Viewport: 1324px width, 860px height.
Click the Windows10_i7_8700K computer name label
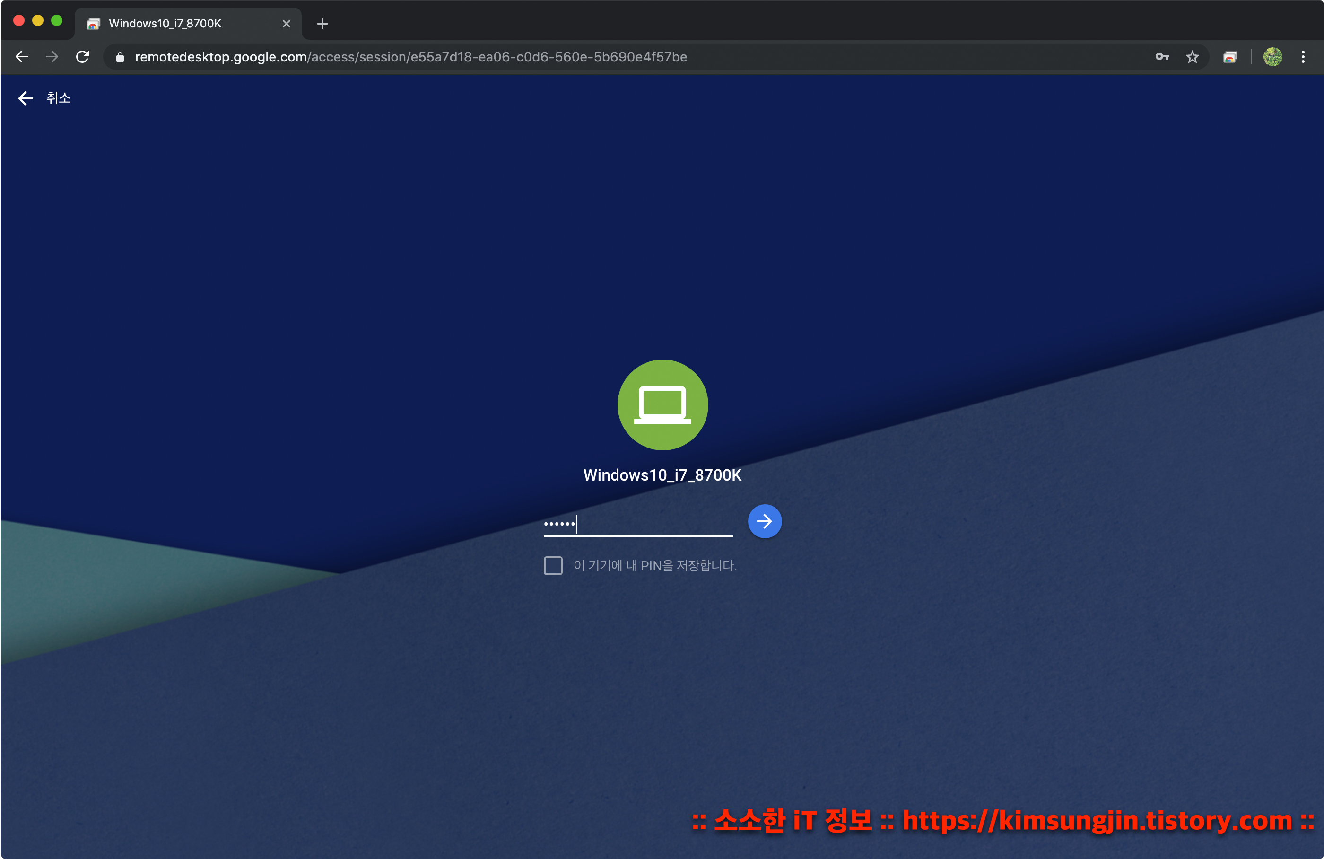[662, 475]
